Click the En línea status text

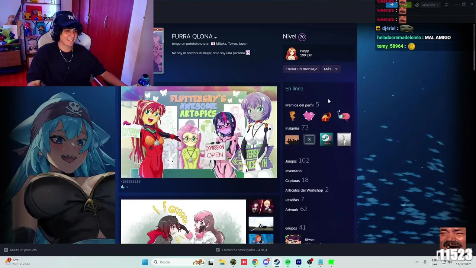(294, 89)
